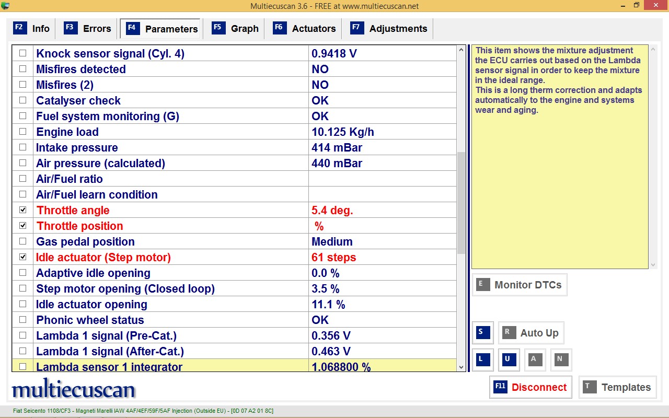This screenshot has height=418, width=669.
Task: Click the greyed A shortcut button
Action: 535,359
